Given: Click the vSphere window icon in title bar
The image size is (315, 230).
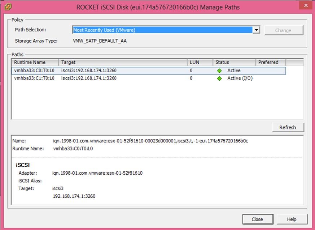Looking at the screenshot, I should [x=8, y=7].
